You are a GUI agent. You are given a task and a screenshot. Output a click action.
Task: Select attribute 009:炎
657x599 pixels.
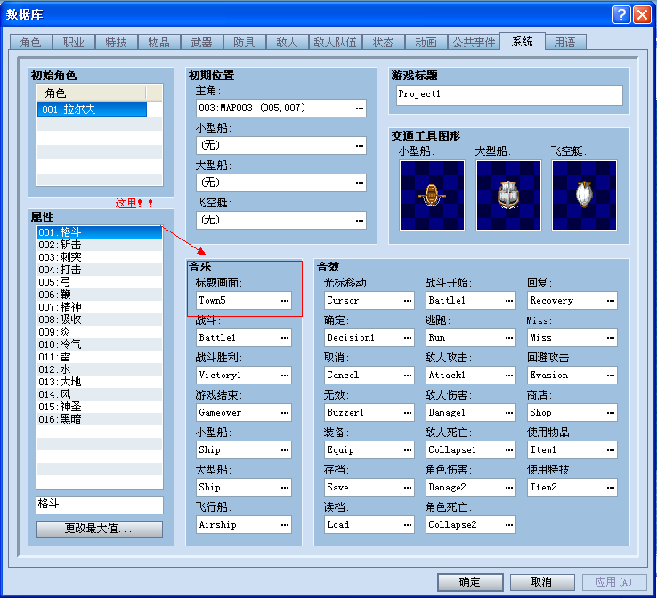tap(100, 332)
